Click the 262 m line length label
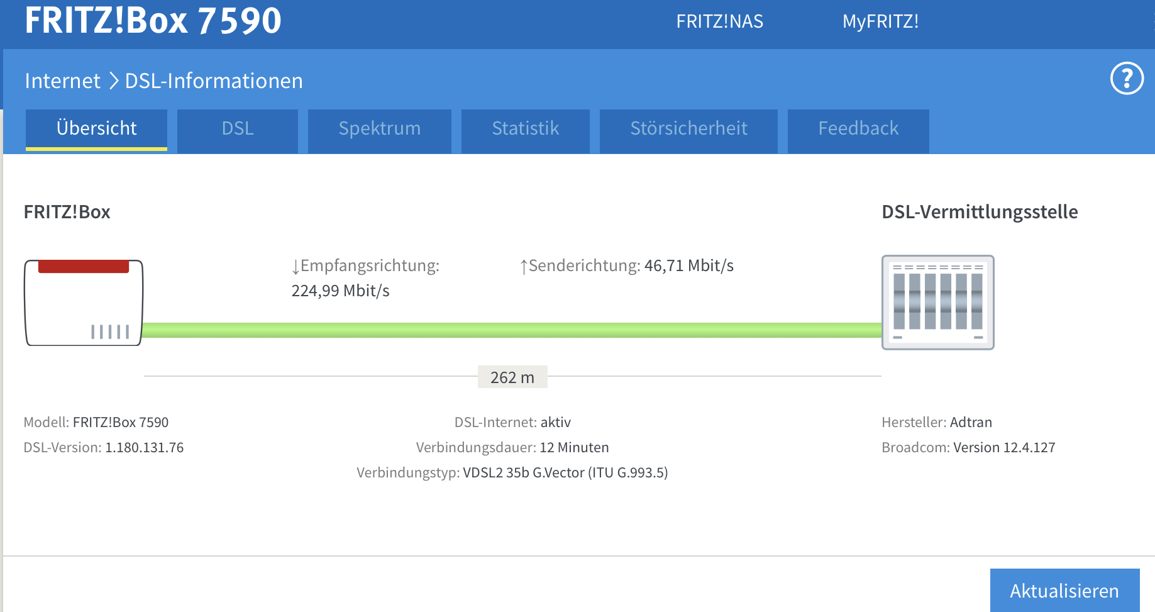1155x612 pixels. tap(512, 377)
